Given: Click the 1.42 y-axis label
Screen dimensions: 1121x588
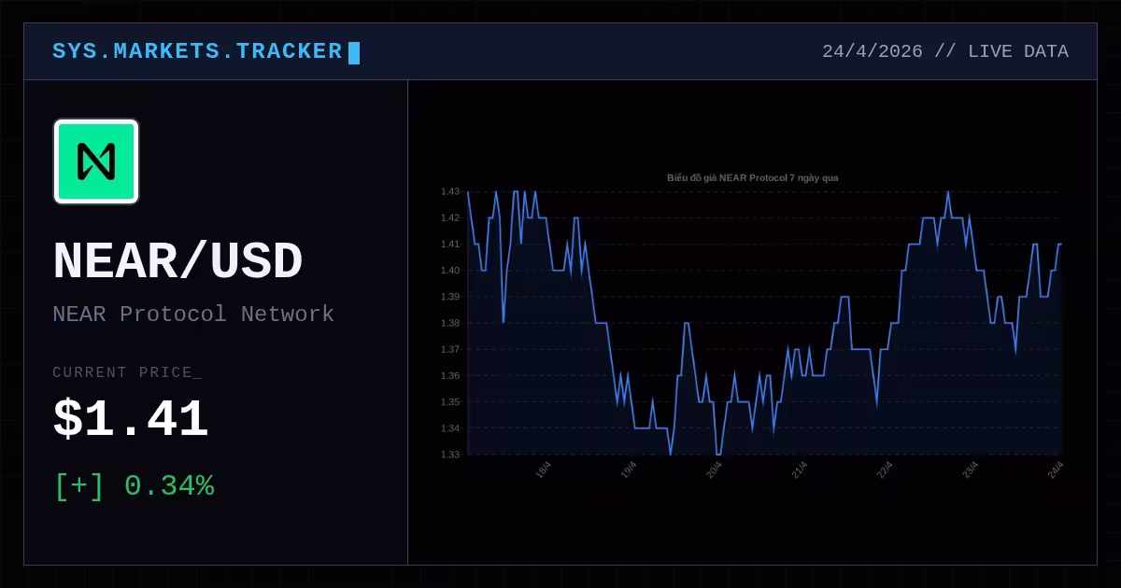Looking at the screenshot, I should pyautogui.click(x=450, y=217).
